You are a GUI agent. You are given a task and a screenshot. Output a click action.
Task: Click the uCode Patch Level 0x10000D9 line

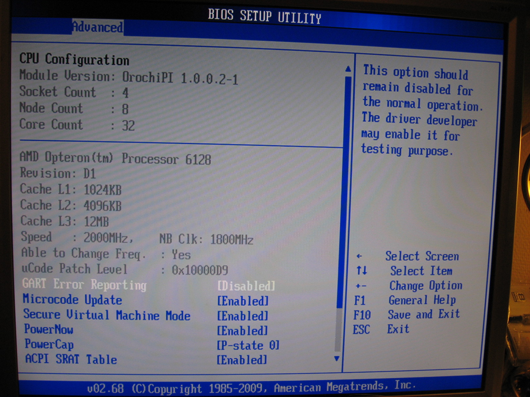tap(125, 269)
